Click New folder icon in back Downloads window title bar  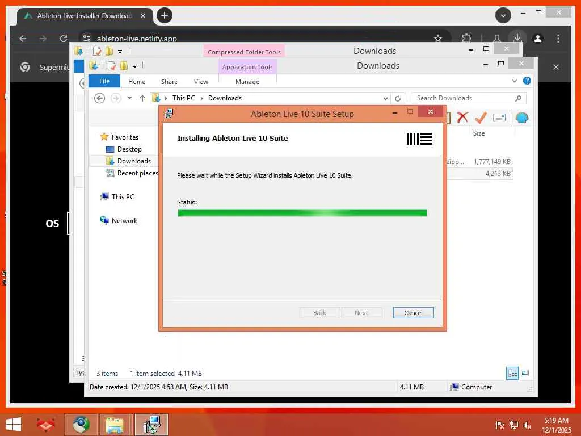(110, 51)
